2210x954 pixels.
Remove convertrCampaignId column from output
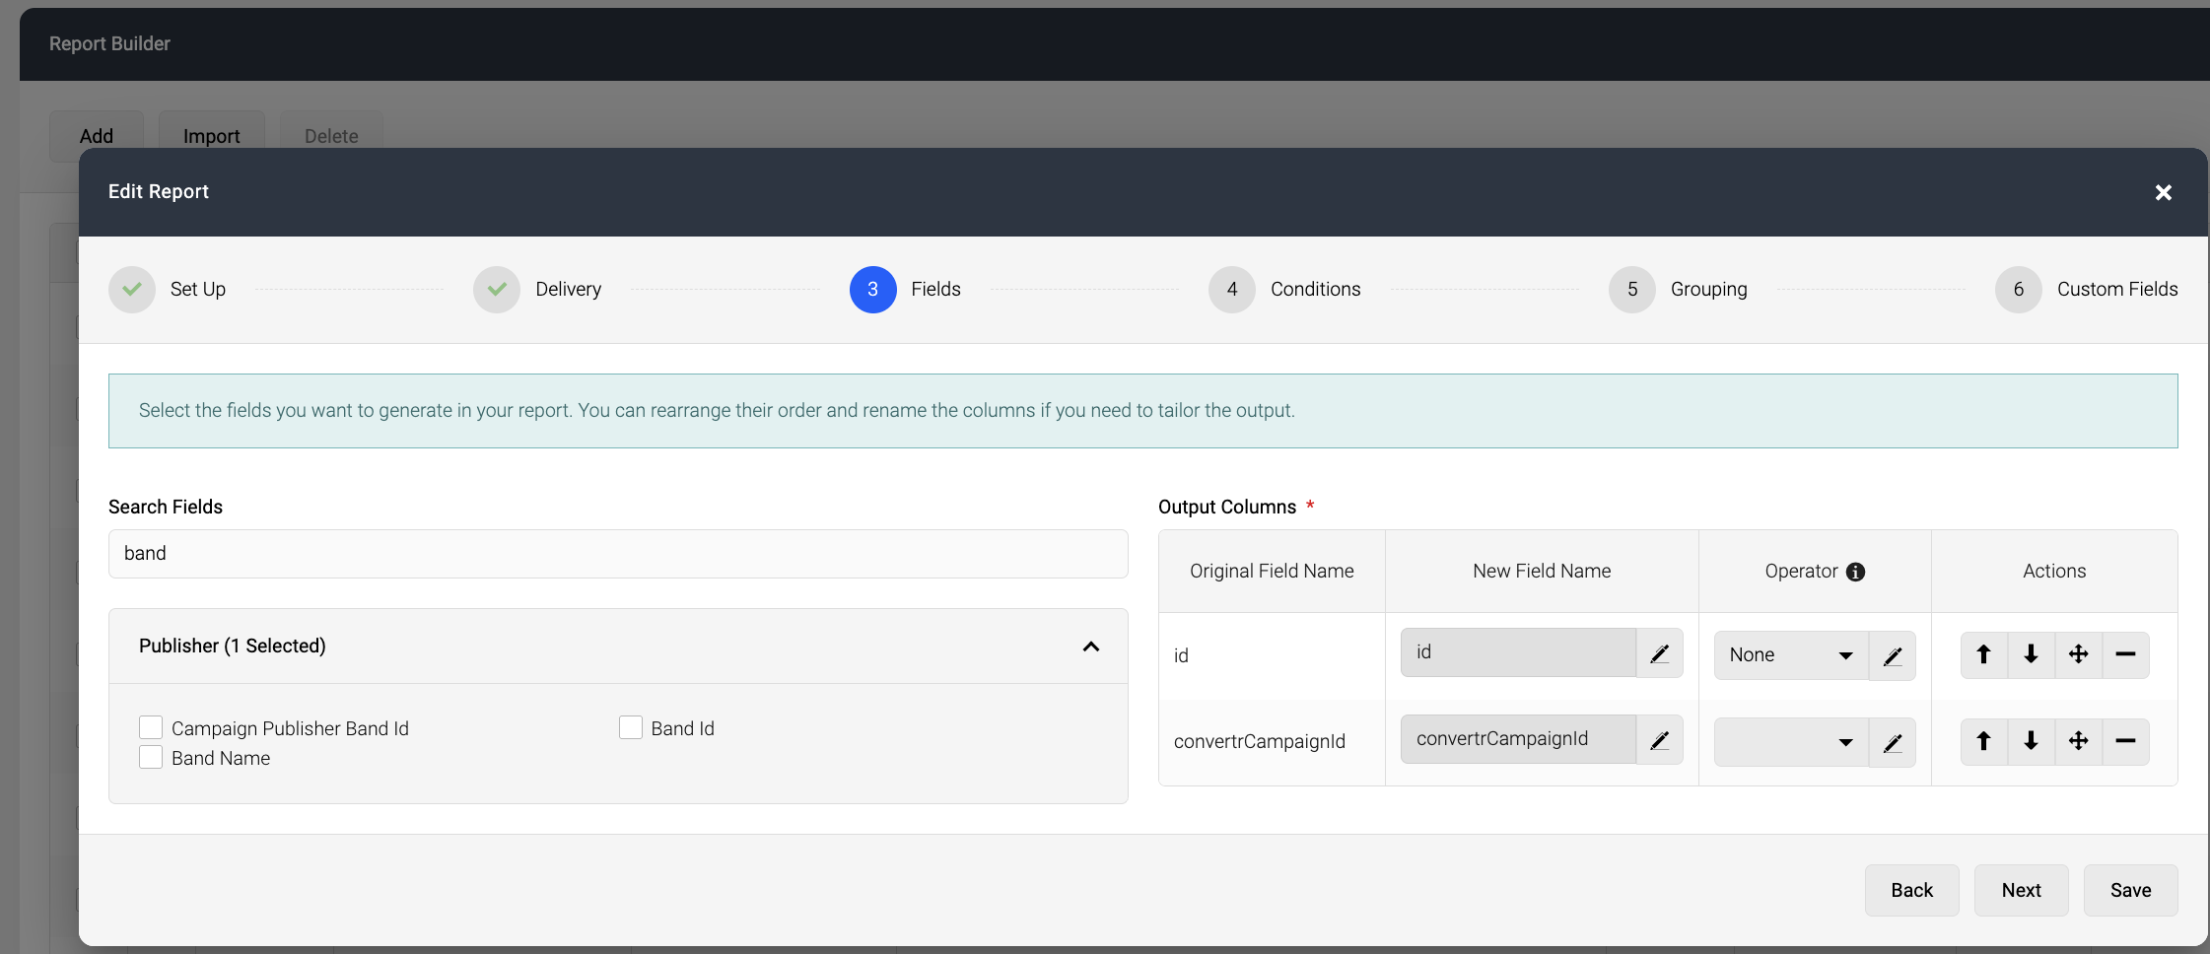(2125, 741)
